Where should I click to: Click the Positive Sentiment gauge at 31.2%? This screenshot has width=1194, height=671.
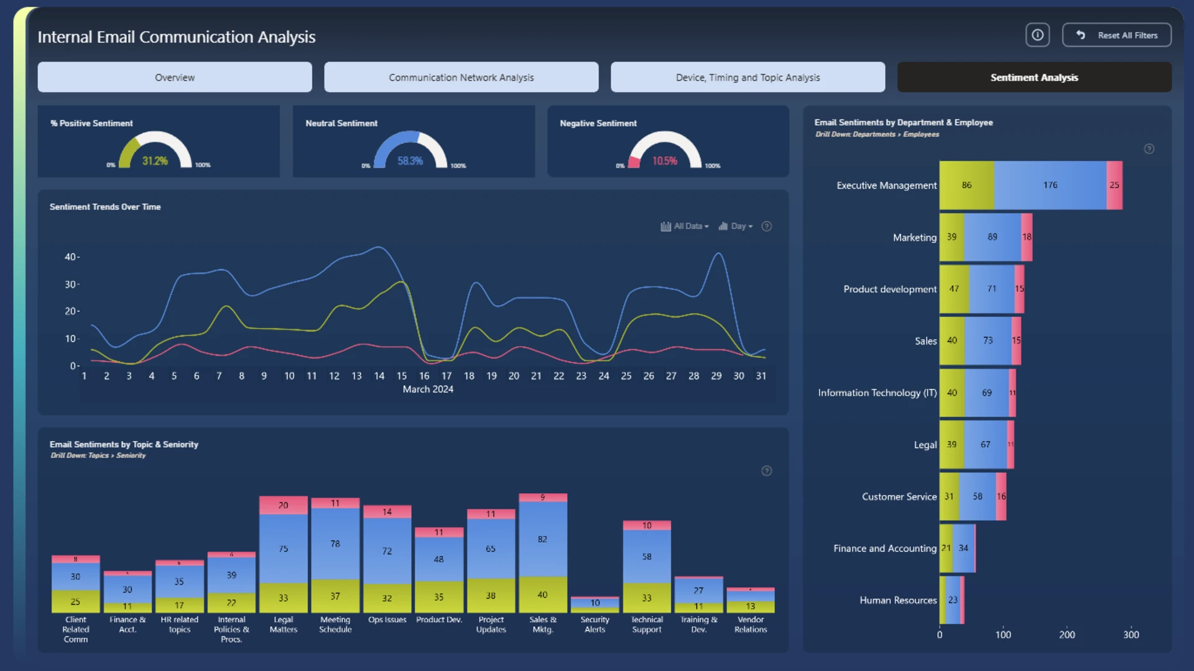tap(155, 150)
